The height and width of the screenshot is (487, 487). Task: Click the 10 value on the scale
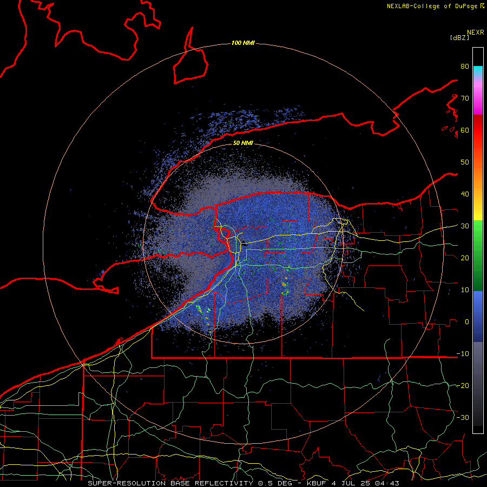[465, 290]
